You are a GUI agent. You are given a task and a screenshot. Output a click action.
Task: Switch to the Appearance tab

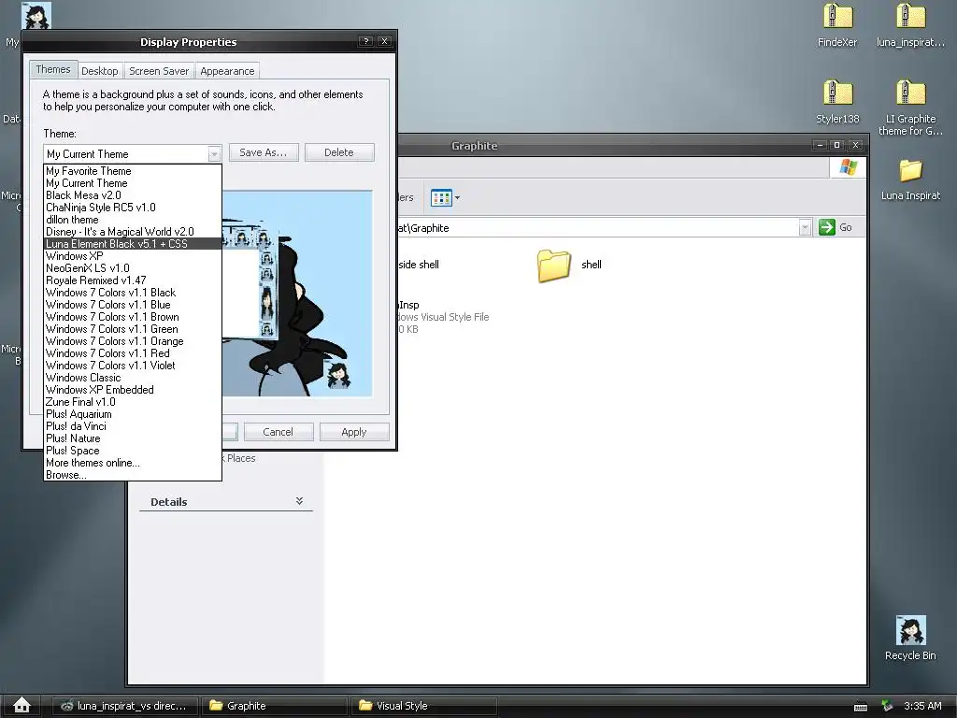(x=227, y=71)
